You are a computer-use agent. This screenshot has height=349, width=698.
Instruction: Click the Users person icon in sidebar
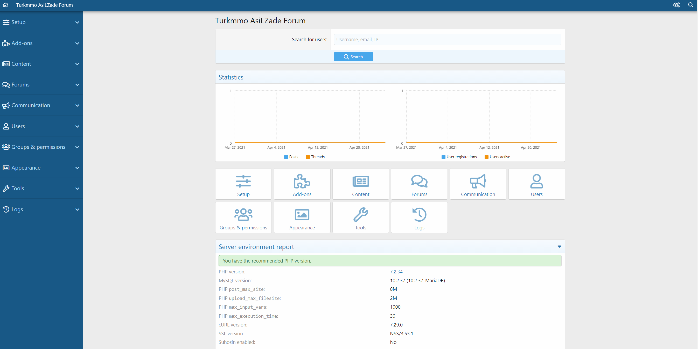tap(6, 126)
